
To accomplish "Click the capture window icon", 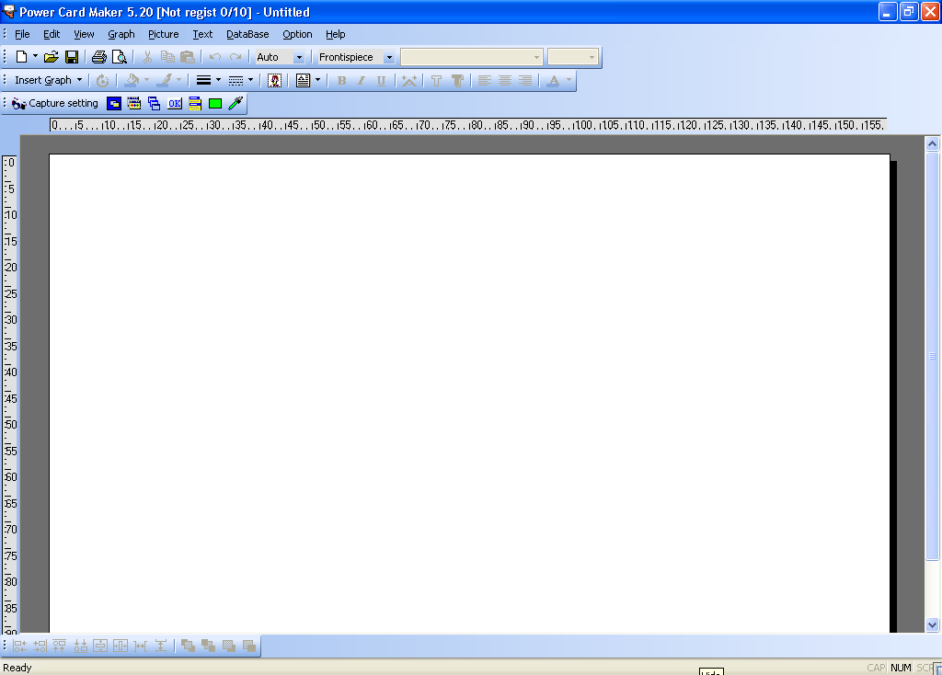I will [x=134, y=103].
